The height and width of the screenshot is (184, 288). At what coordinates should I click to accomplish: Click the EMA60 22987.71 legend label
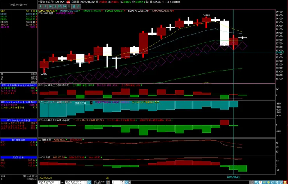coord(115,11)
